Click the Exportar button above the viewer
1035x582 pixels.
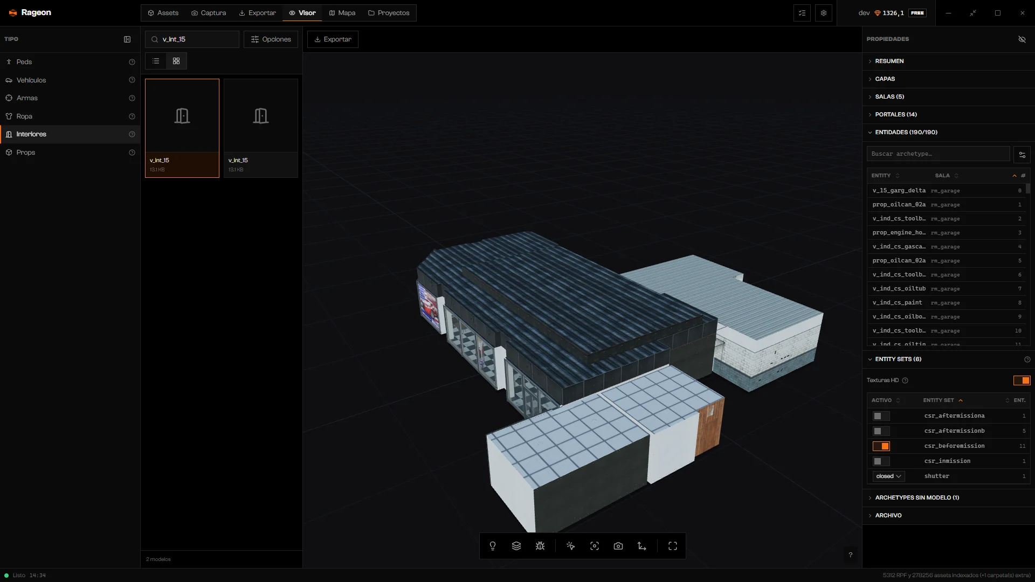pyautogui.click(x=333, y=39)
